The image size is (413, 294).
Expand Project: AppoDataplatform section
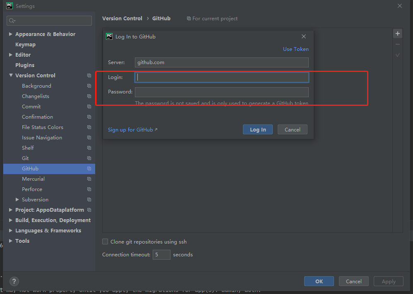click(x=10, y=210)
